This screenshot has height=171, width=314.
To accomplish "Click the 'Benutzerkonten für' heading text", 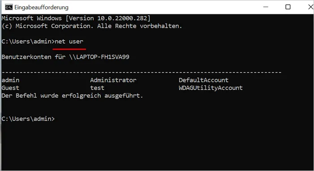I will tap(34, 57).
